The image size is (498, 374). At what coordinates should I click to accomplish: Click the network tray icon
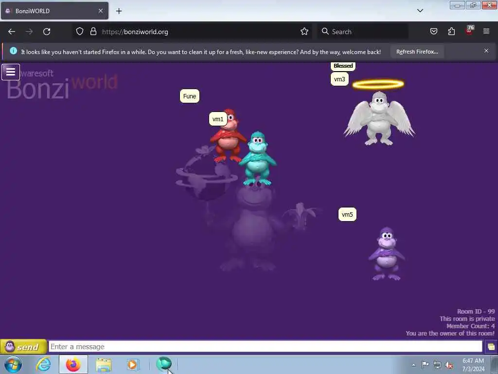tap(437, 365)
